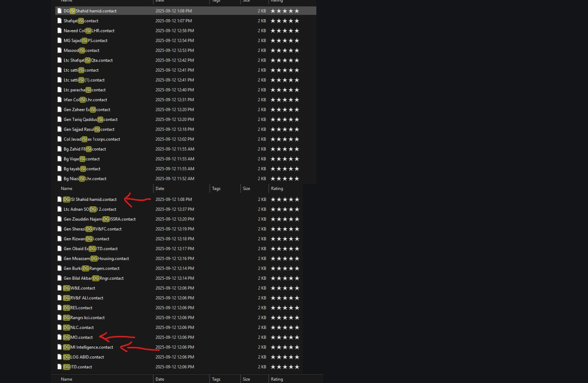Click file icon of Bg Viqar ISI.contact
Image resolution: width=588 pixels, height=383 pixels.
(x=59, y=159)
